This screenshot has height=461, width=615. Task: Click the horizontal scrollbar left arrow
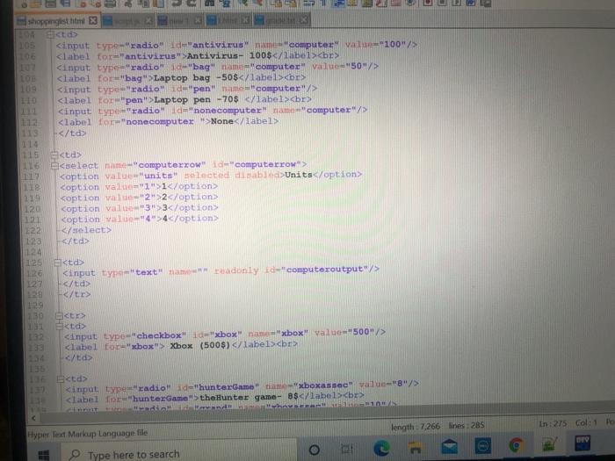pyautogui.click(x=33, y=418)
